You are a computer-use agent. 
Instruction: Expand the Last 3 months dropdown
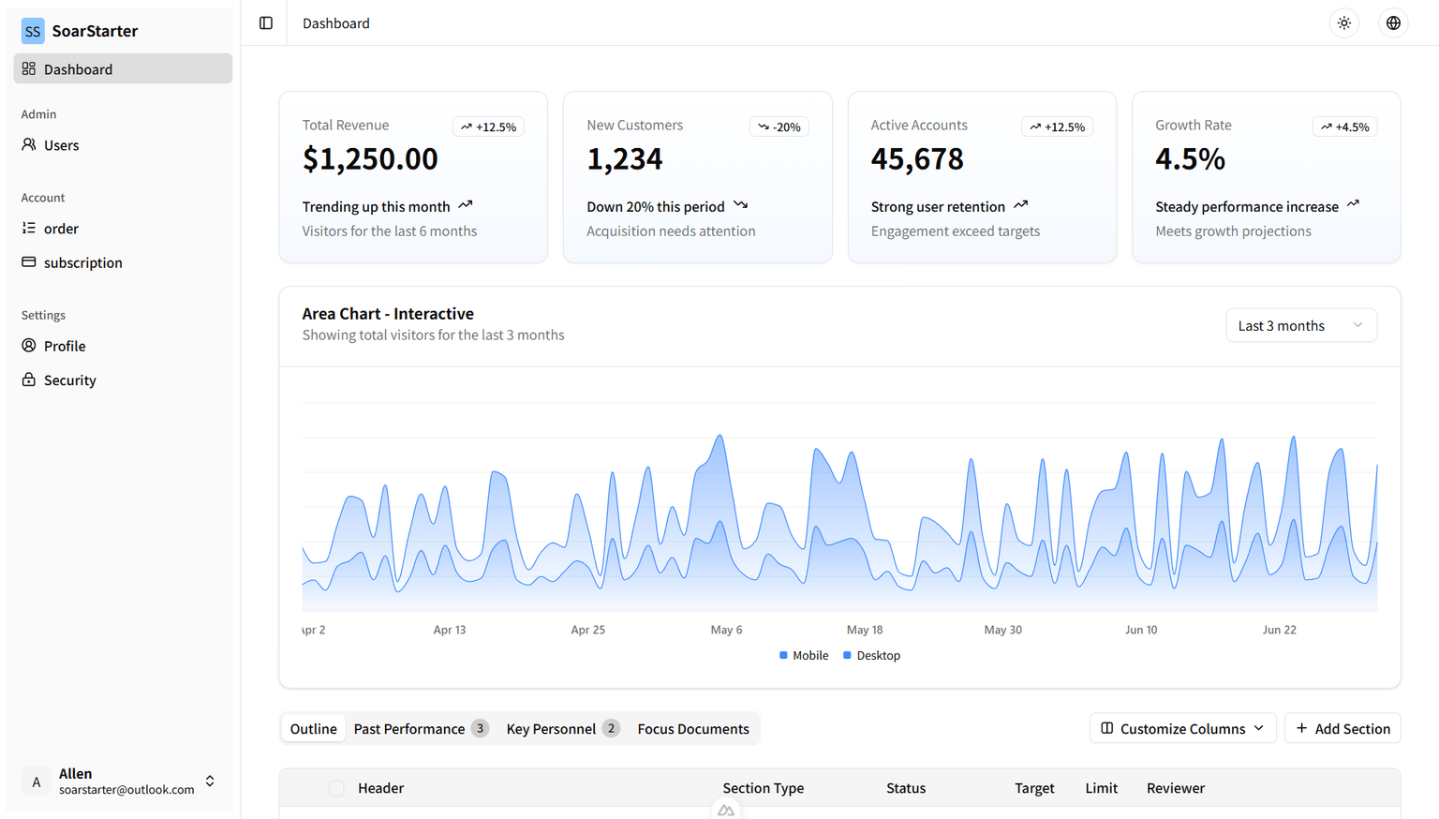[x=1300, y=326]
